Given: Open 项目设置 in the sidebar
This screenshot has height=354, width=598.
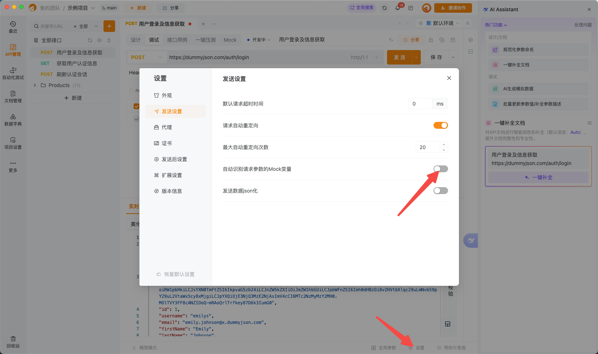Looking at the screenshot, I should pos(13,143).
